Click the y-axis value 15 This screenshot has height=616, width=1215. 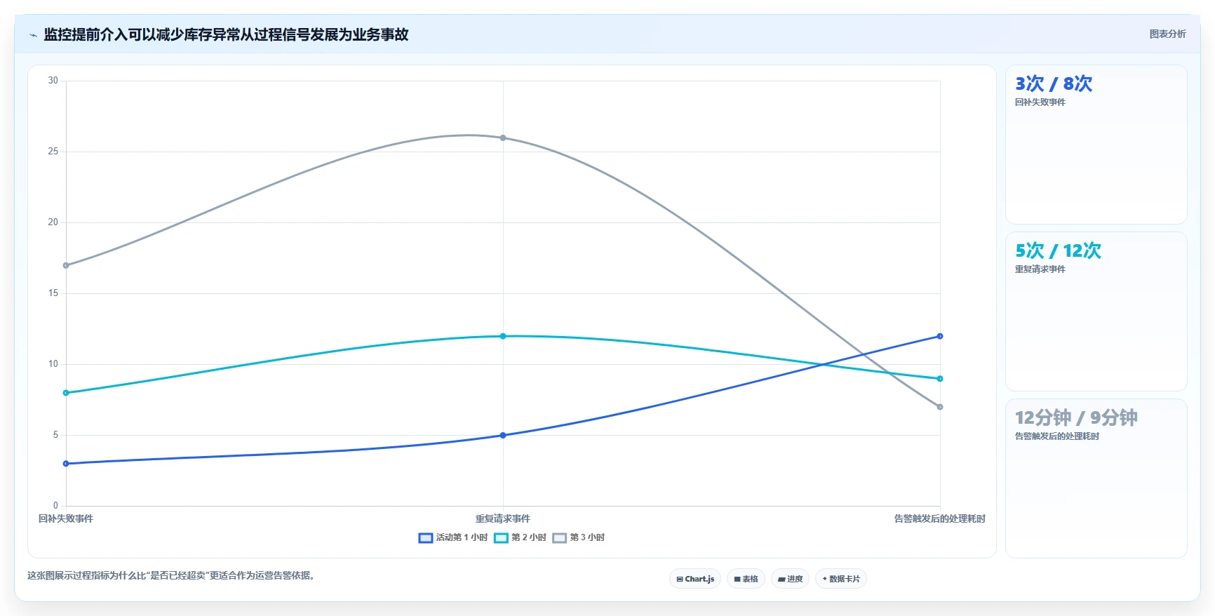53,293
